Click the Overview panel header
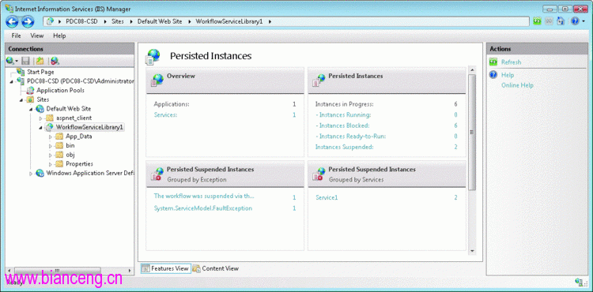The image size is (593, 292). tap(225, 80)
